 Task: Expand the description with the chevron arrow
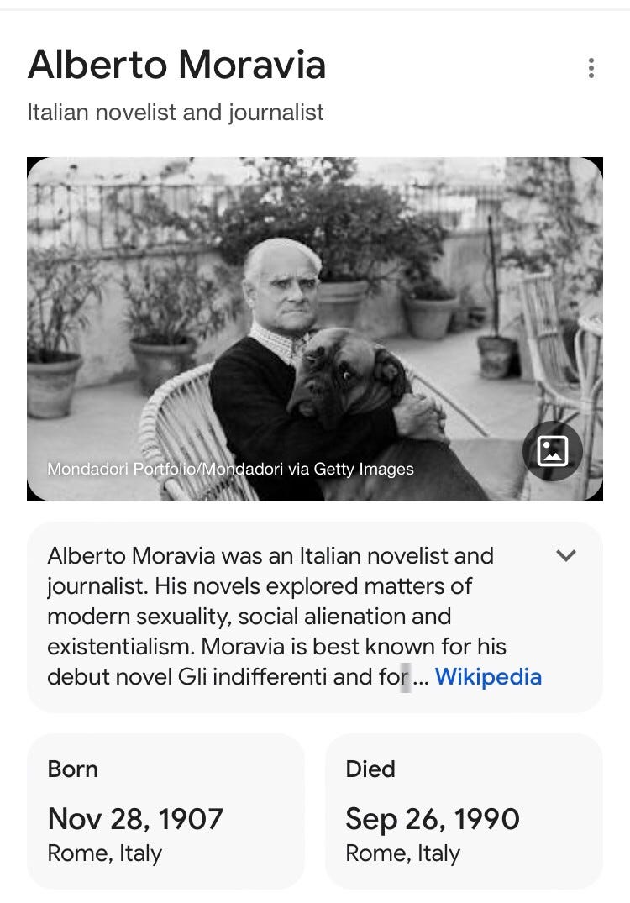point(566,555)
